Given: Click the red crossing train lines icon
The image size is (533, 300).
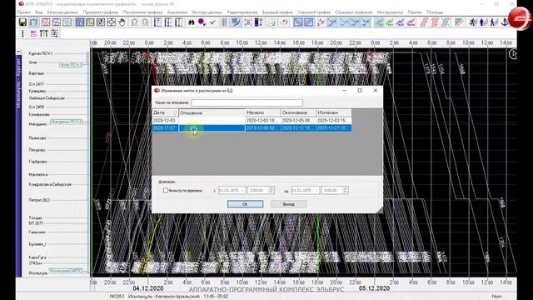Looking at the screenshot, I should (320, 22).
